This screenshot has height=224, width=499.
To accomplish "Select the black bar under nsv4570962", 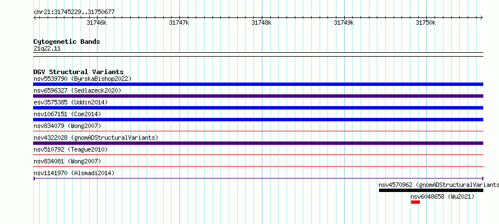I will pos(431,190).
